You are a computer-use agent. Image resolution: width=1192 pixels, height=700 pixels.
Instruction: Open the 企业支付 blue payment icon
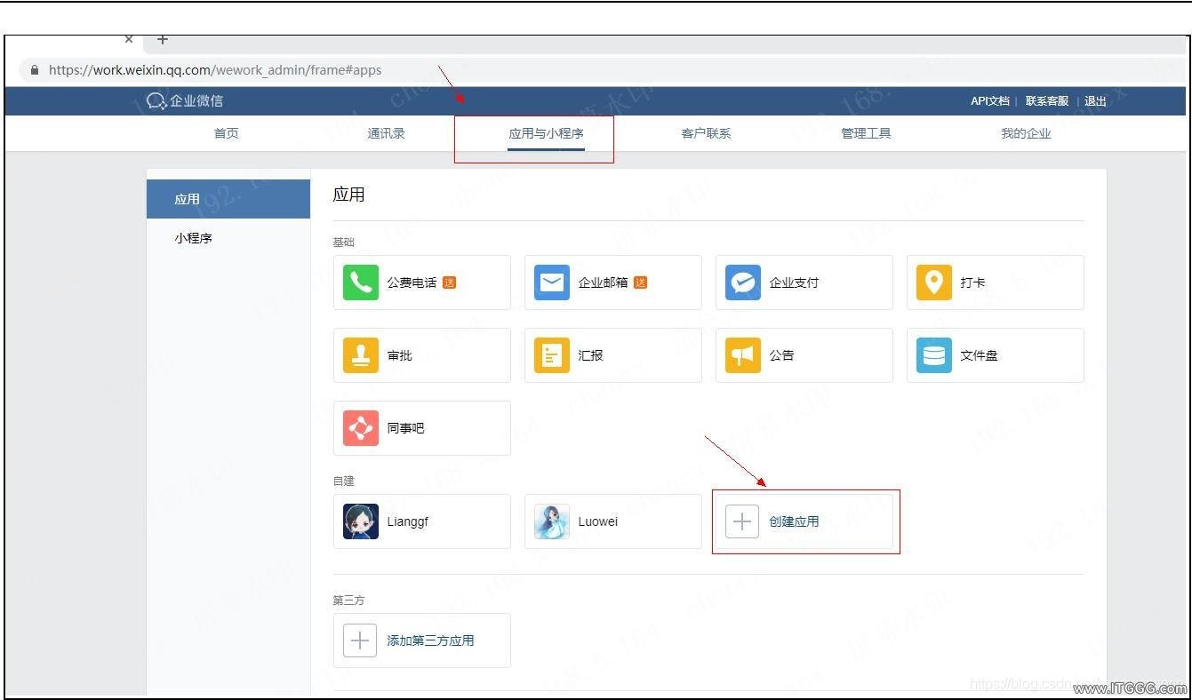click(743, 282)
